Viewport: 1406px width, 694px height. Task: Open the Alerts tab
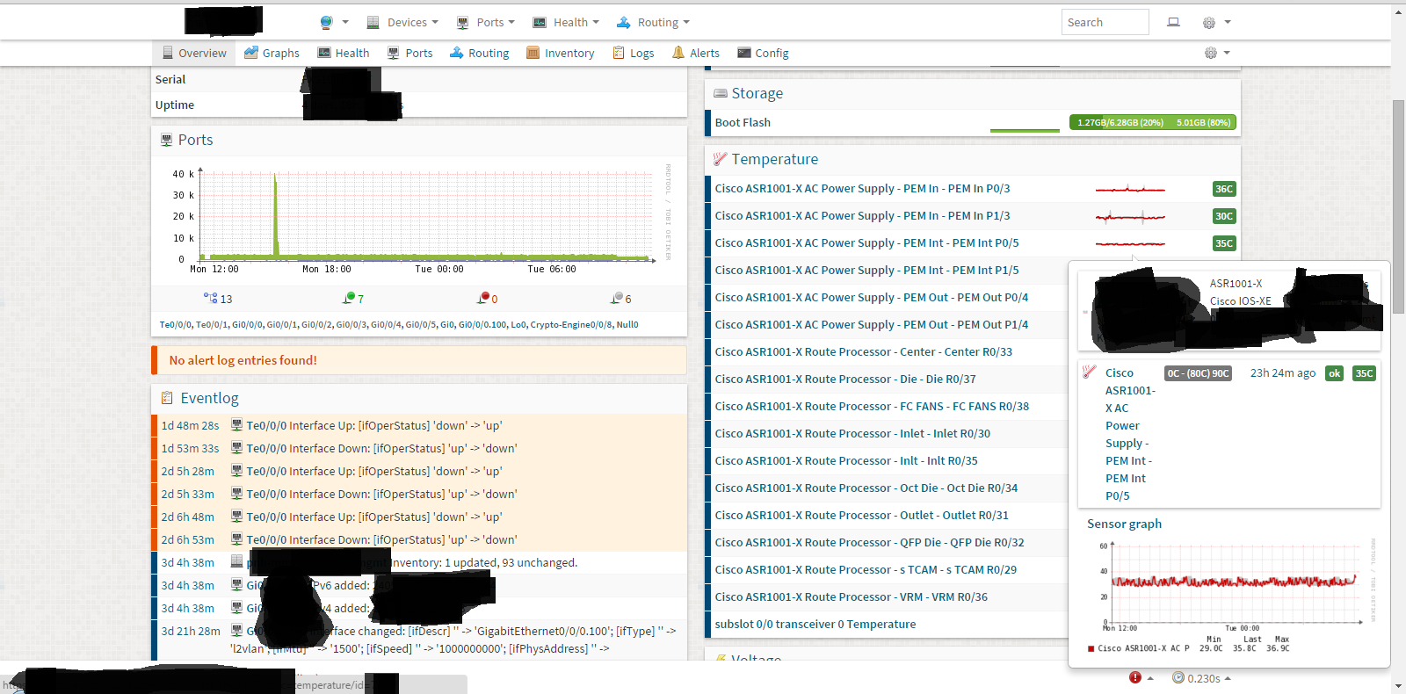[x=696, y=54]
